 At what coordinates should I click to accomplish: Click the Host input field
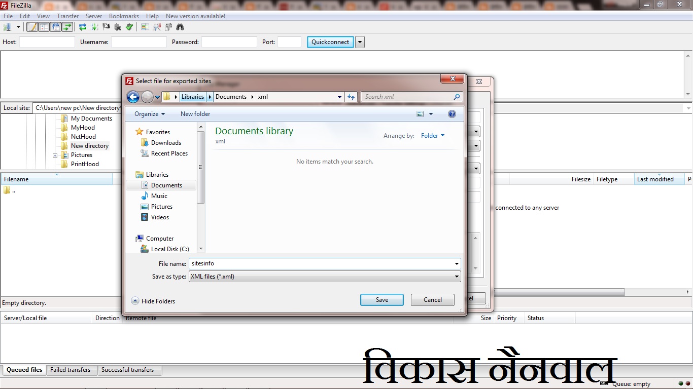pos(47,42)
